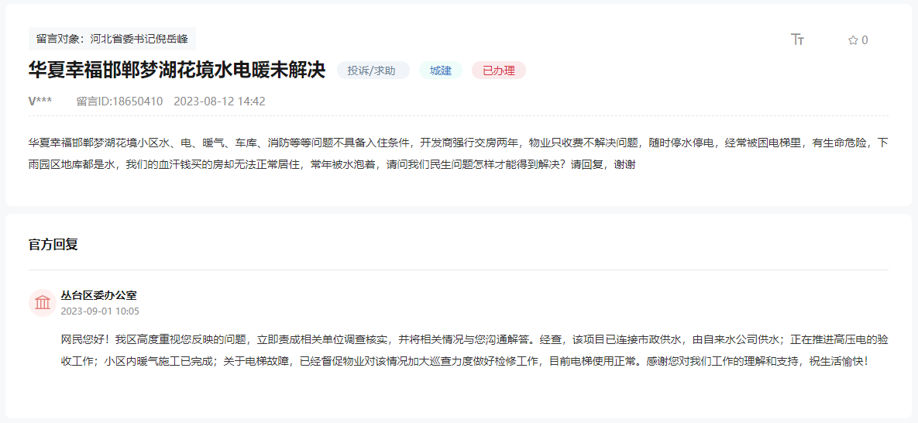Click the complaint paragraph beginning 华夏幸福邯郸梦湖花境小区
918x423 pixels.
(459, 153)
